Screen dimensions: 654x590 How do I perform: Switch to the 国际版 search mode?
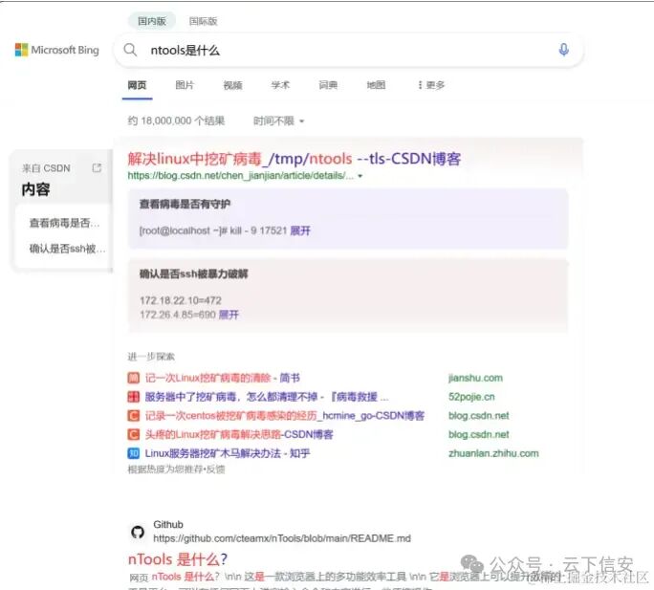click(203, 21)
